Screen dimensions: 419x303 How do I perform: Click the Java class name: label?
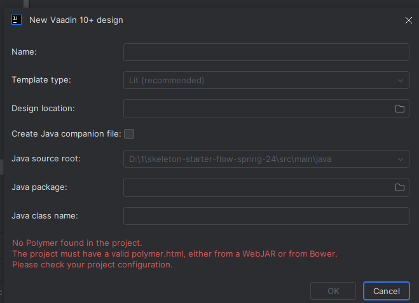[45, 216]
